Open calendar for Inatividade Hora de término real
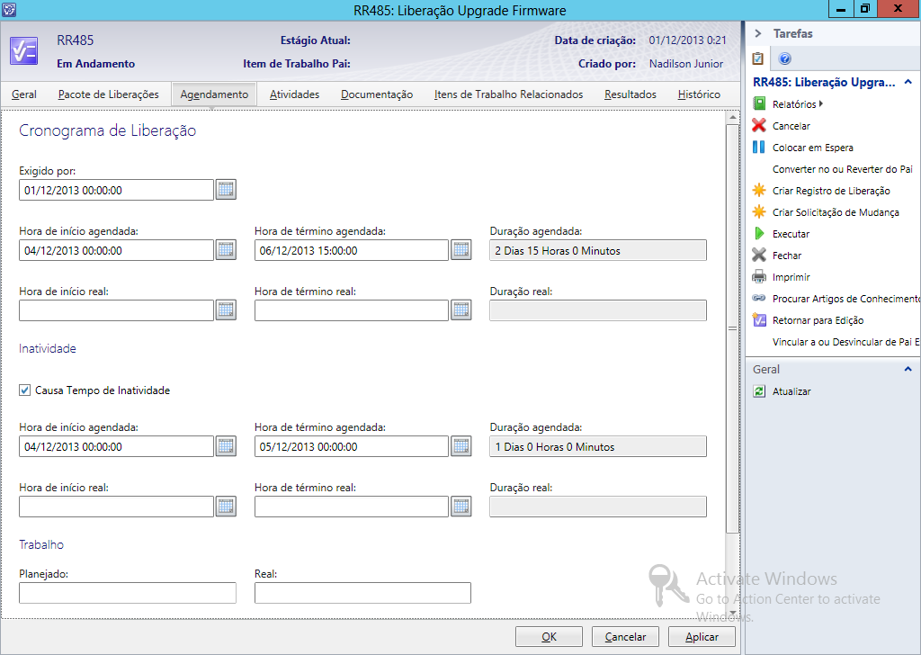 coord(461,507)
